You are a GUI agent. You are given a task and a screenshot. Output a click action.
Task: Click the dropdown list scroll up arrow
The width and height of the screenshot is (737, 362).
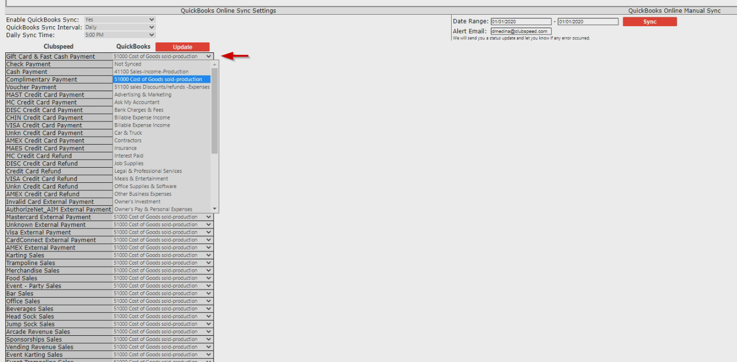(x=215, y=64)
